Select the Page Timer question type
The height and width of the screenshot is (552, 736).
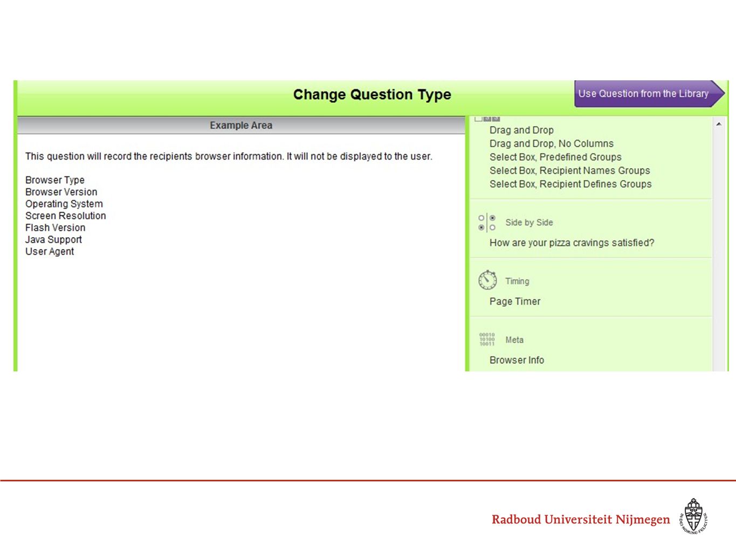515,301
